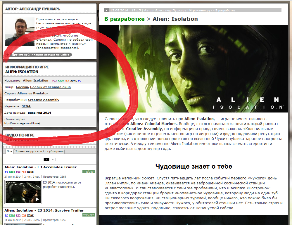Select the PC platform tag in Название row

point(80,81)
